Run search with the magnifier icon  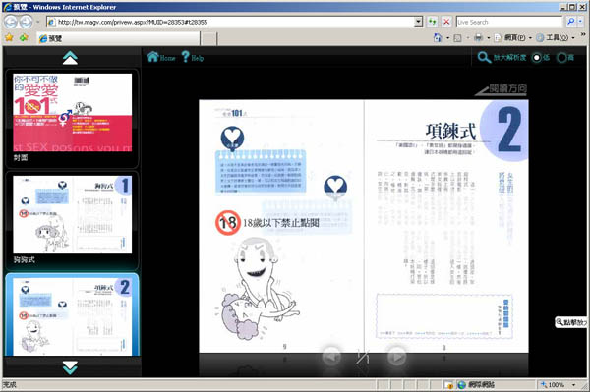click(x=570, y=22)
